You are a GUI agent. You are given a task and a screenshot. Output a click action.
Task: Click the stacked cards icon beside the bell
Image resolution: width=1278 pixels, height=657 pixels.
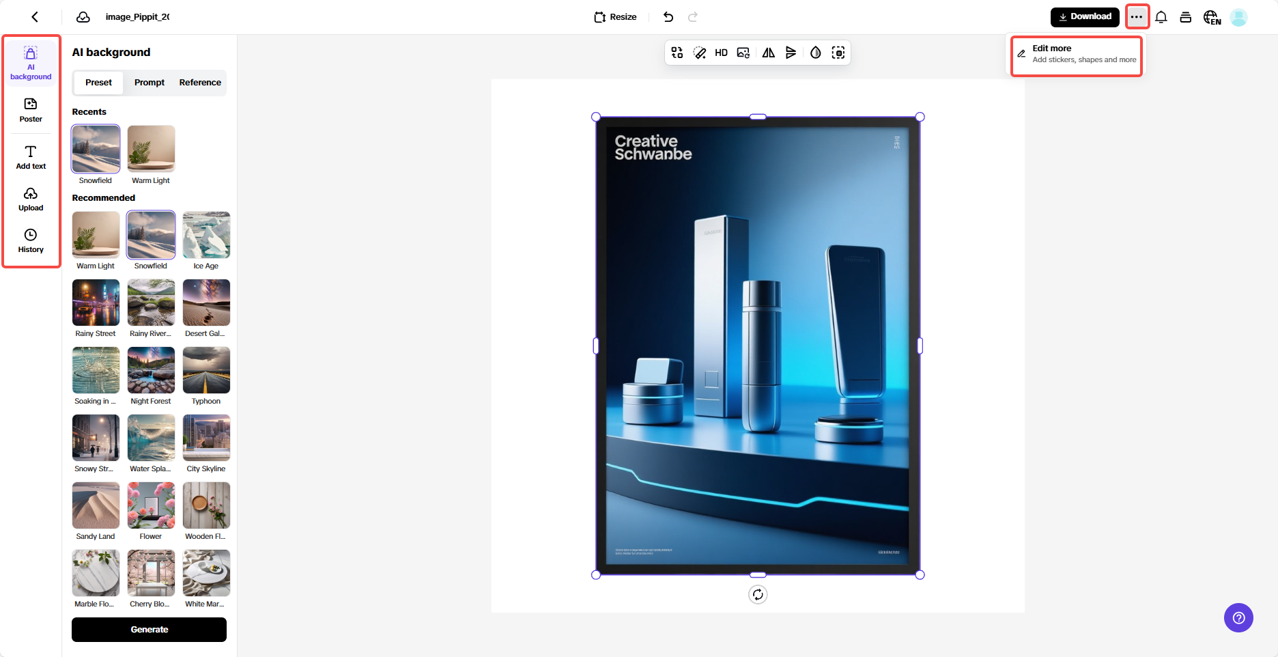(x=1186, y=17)
